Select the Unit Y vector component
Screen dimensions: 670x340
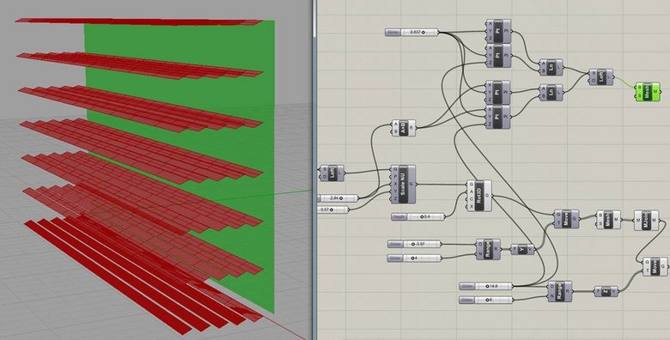(x=522, y=250)
